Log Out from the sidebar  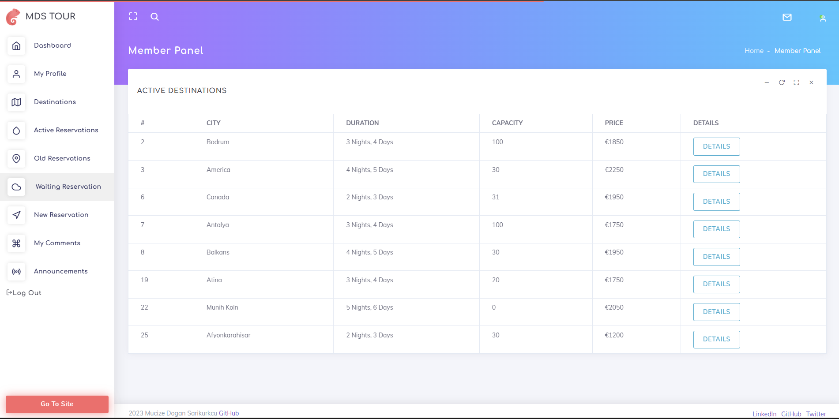[24, 293]
